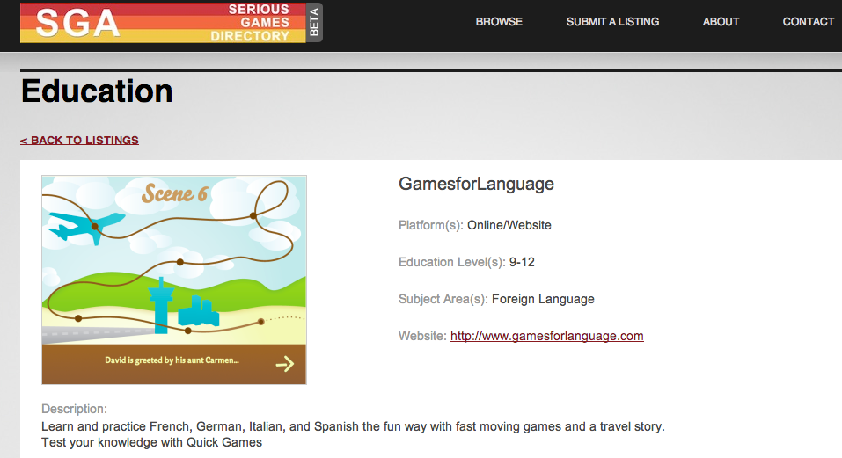Click the 'Scene 6' text in thumbnail
This screenshot has height=458, width=842.
[174, 193]
